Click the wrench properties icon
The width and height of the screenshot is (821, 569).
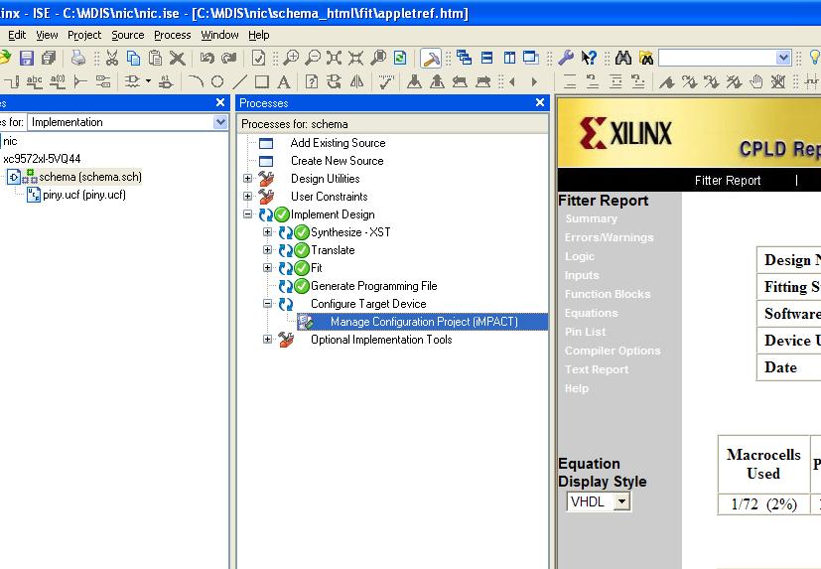(x=566, y=58)
